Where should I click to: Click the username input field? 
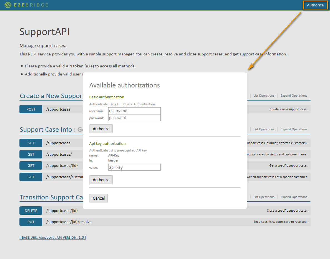[x=134, y=111]
